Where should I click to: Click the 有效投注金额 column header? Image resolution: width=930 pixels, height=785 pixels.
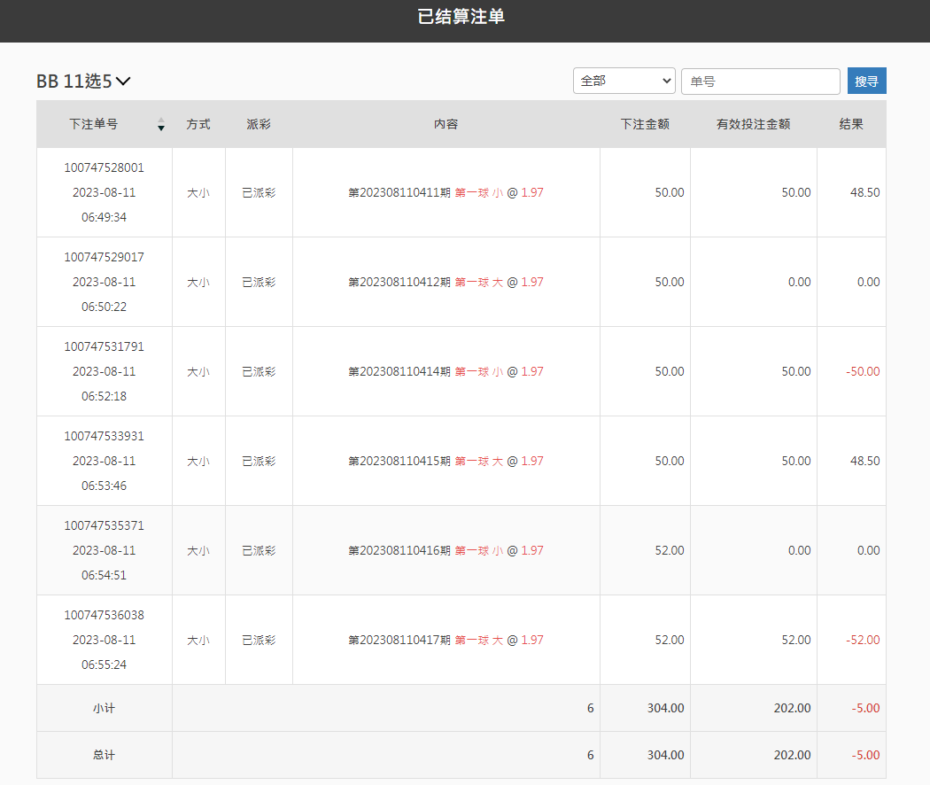pos(753,124)
